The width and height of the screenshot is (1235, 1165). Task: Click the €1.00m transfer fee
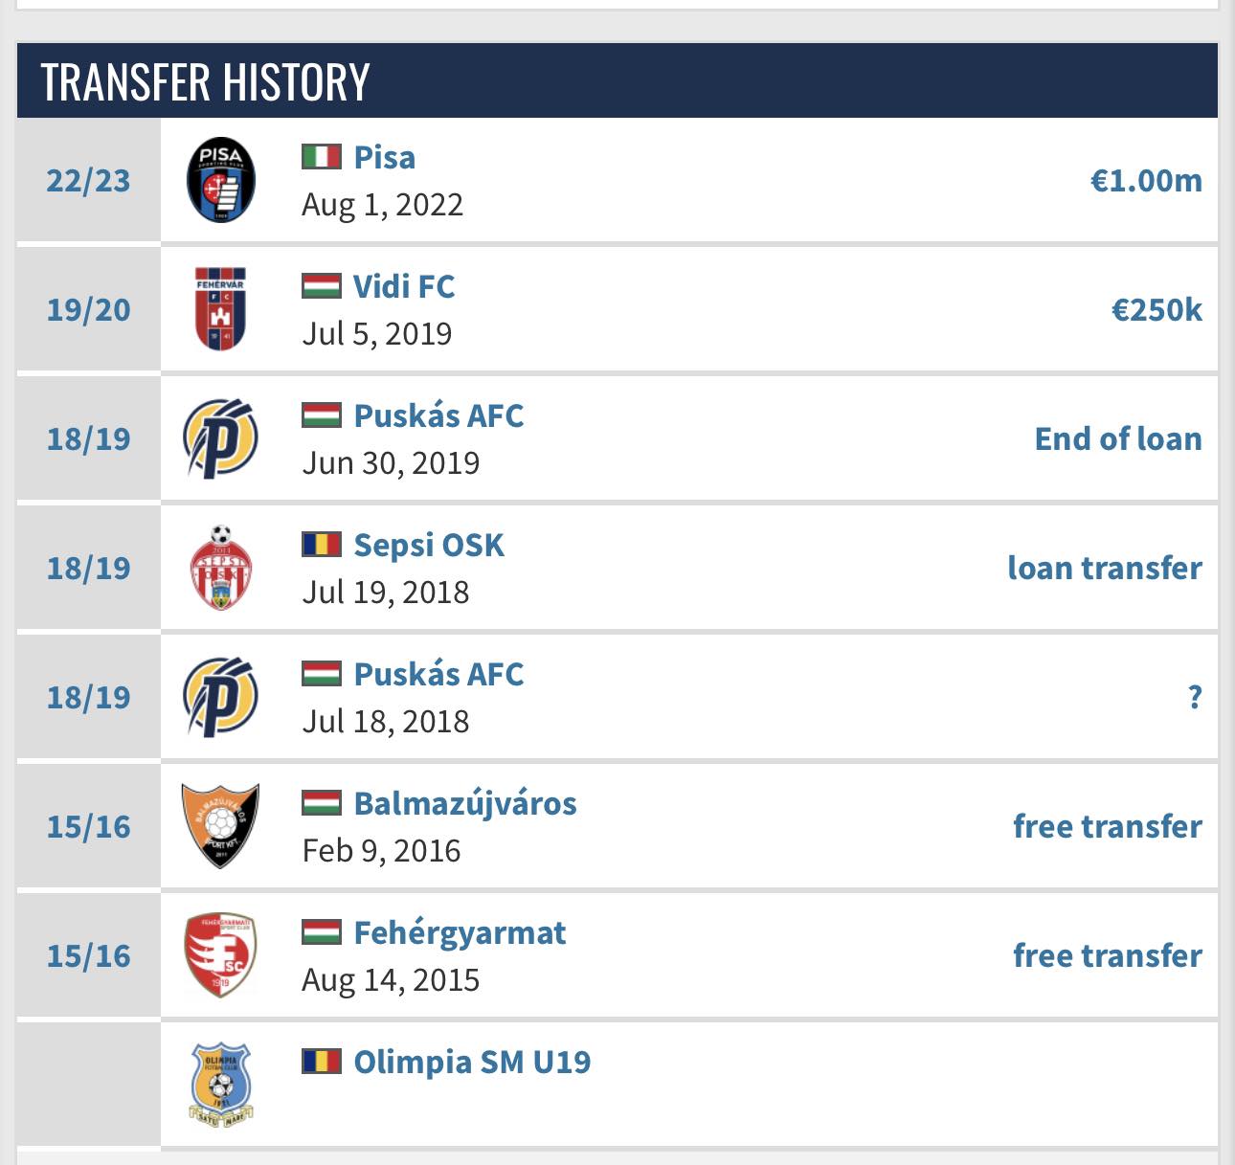[x=1146, y=180]
